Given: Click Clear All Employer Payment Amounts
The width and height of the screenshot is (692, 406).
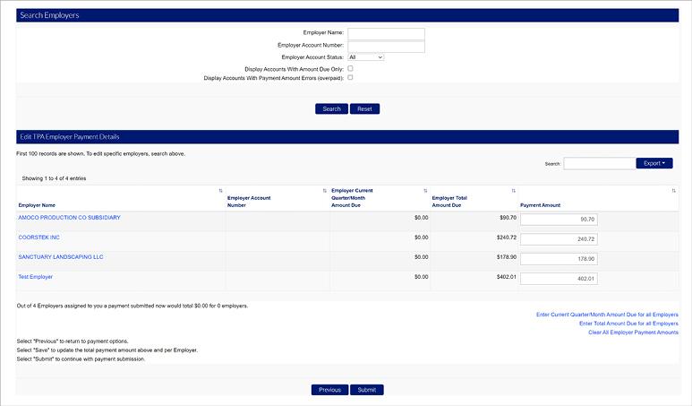Looking at the screenshot, I should tap(633, 333).
